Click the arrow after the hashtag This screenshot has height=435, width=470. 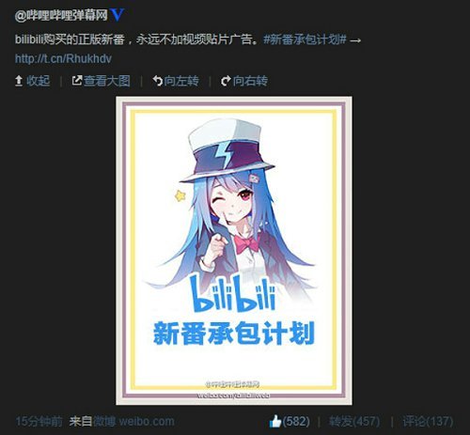coord(355,40)
